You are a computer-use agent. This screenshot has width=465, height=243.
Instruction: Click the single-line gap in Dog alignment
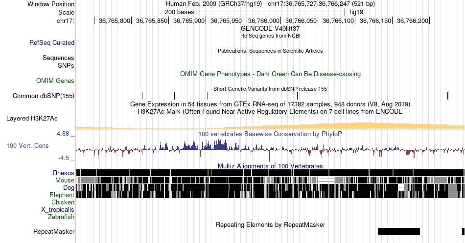tap(401, 187)
